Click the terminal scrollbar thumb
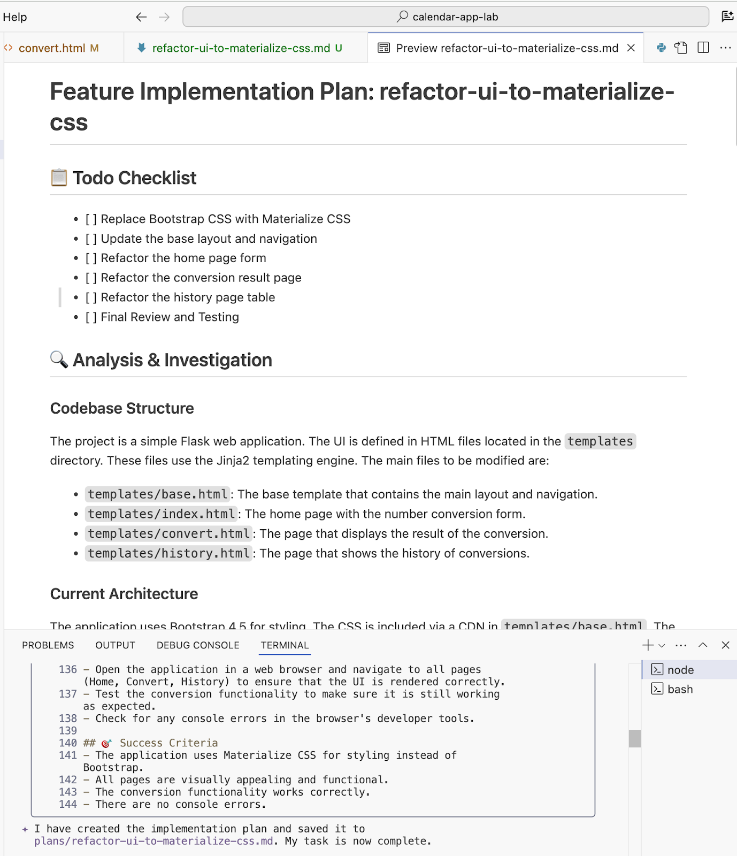The width and height of the screenshot is (737, 856). (x=635, y=738)
